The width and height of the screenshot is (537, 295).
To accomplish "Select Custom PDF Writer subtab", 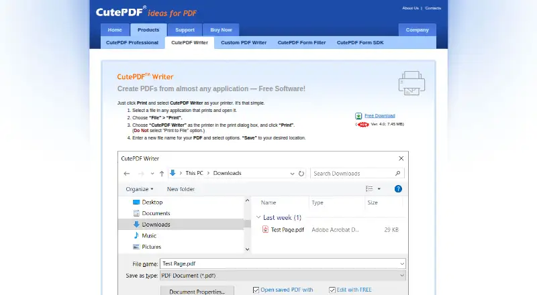I will point(244,43).
